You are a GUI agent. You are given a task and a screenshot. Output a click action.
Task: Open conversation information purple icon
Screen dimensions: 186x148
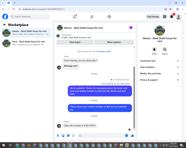[131, 28]
